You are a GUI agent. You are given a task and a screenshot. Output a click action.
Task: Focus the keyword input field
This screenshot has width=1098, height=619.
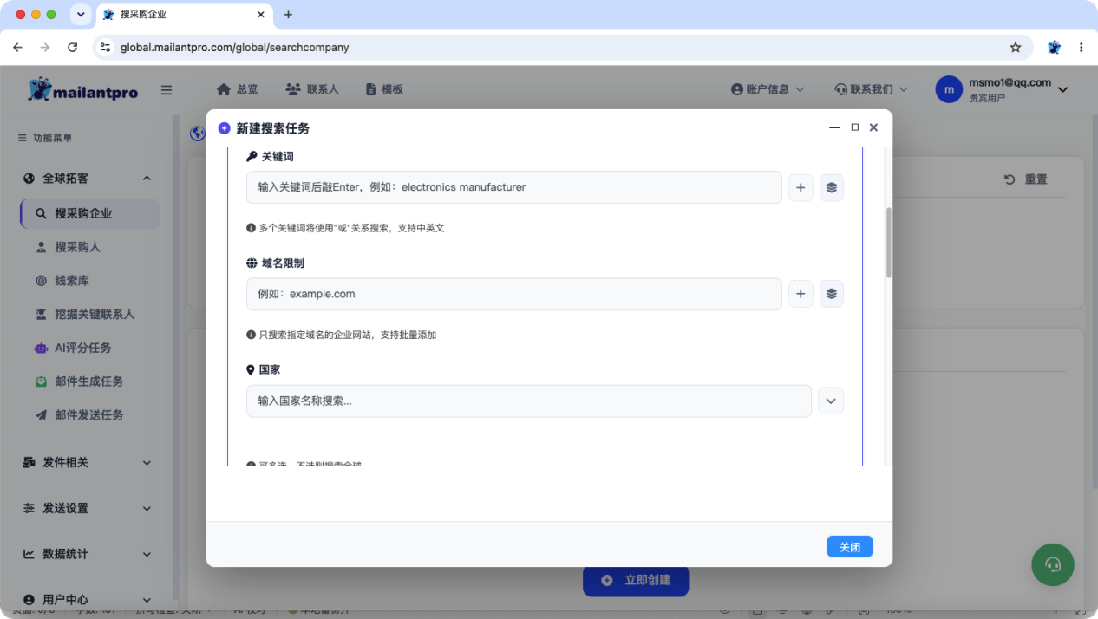[x=514, y=187]
